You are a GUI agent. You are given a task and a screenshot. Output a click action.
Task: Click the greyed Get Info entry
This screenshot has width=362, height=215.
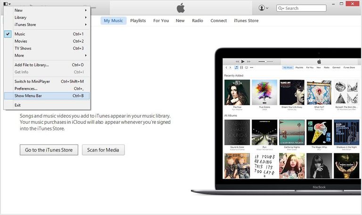coord(47,72)
